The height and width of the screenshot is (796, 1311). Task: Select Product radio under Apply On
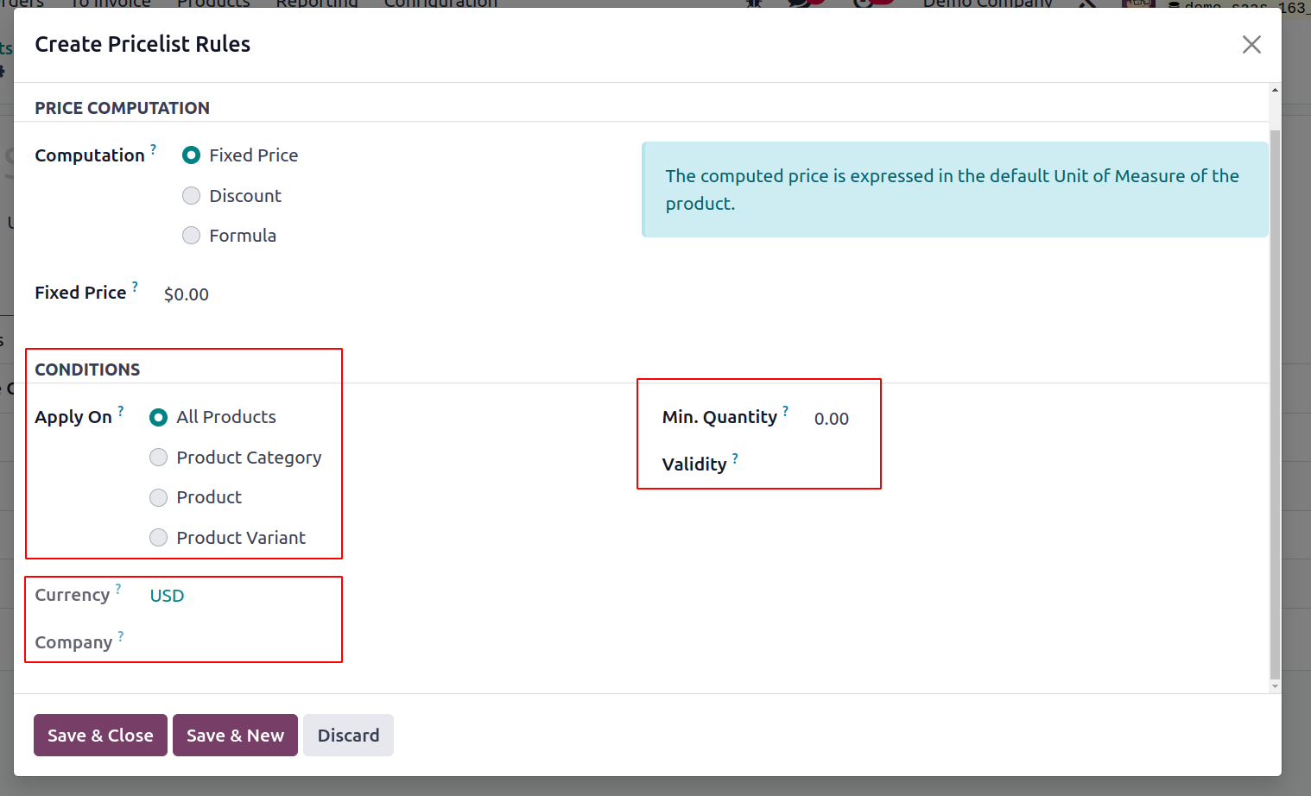[195, 497]
